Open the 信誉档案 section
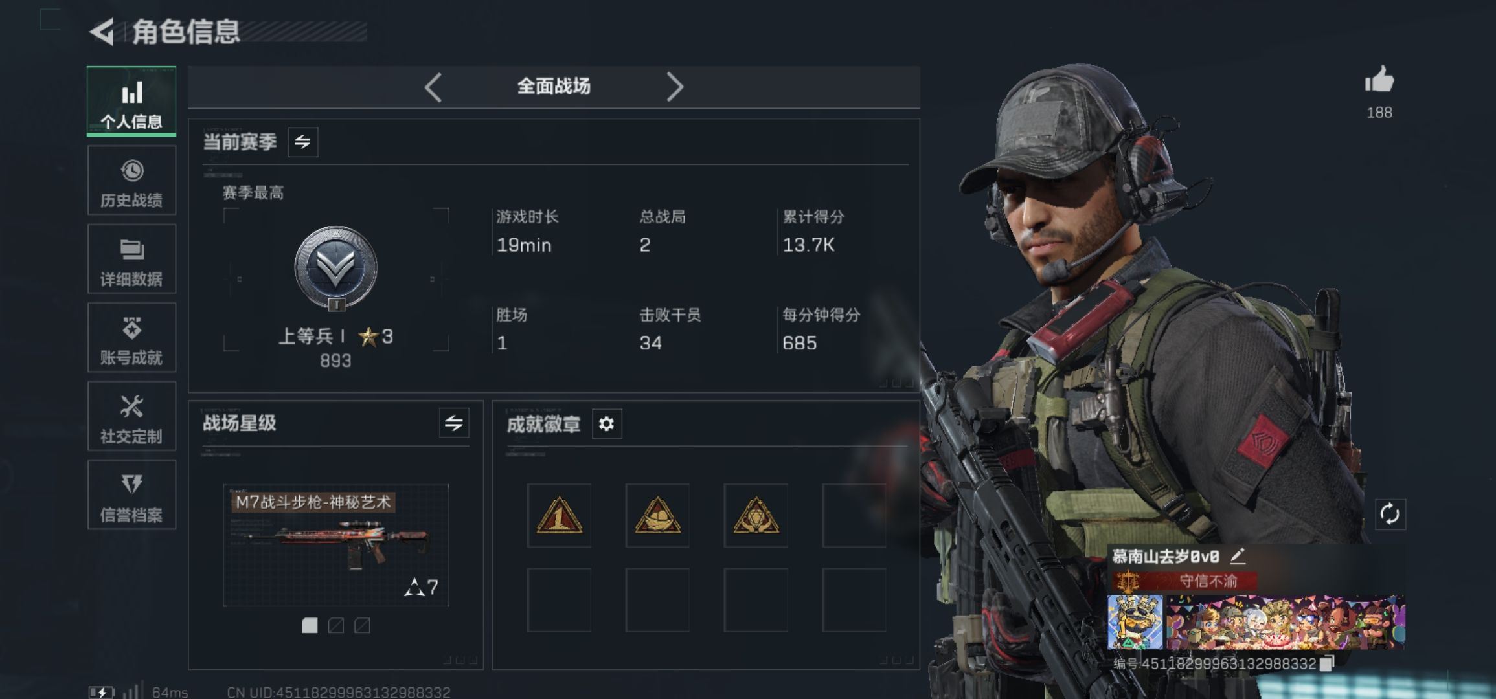 coord(131,495)
